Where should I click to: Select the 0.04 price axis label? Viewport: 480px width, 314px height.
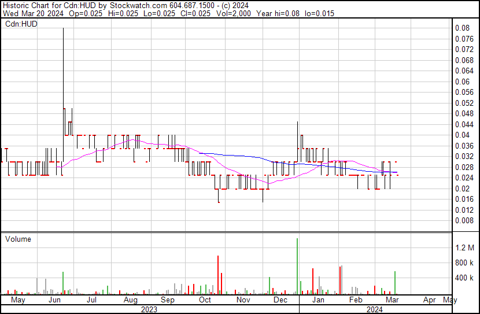click(x=461, y=135)
